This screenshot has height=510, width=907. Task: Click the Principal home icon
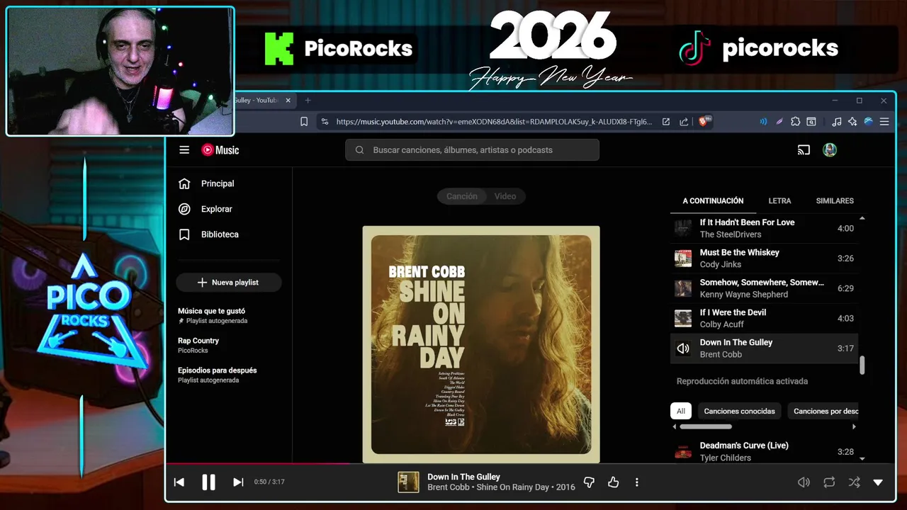coord(184,183)
